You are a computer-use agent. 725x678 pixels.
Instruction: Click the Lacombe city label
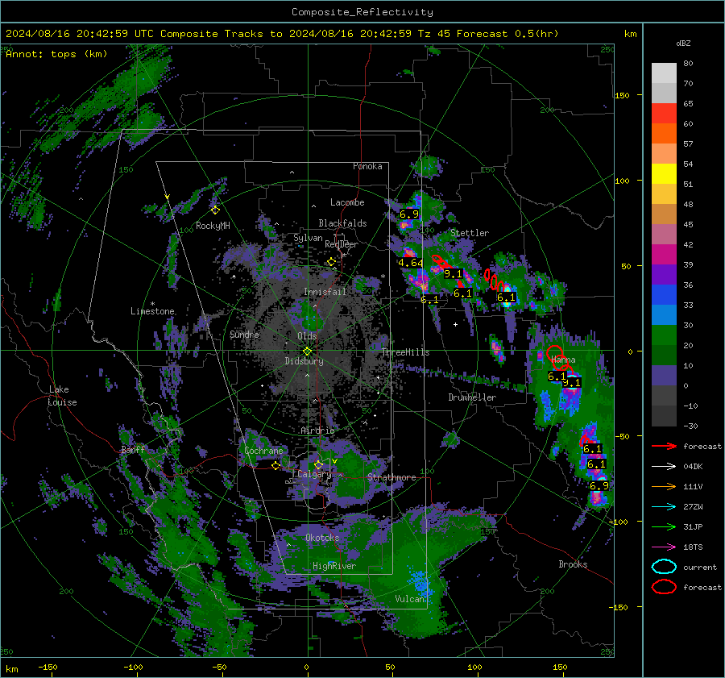coord(347,202)
